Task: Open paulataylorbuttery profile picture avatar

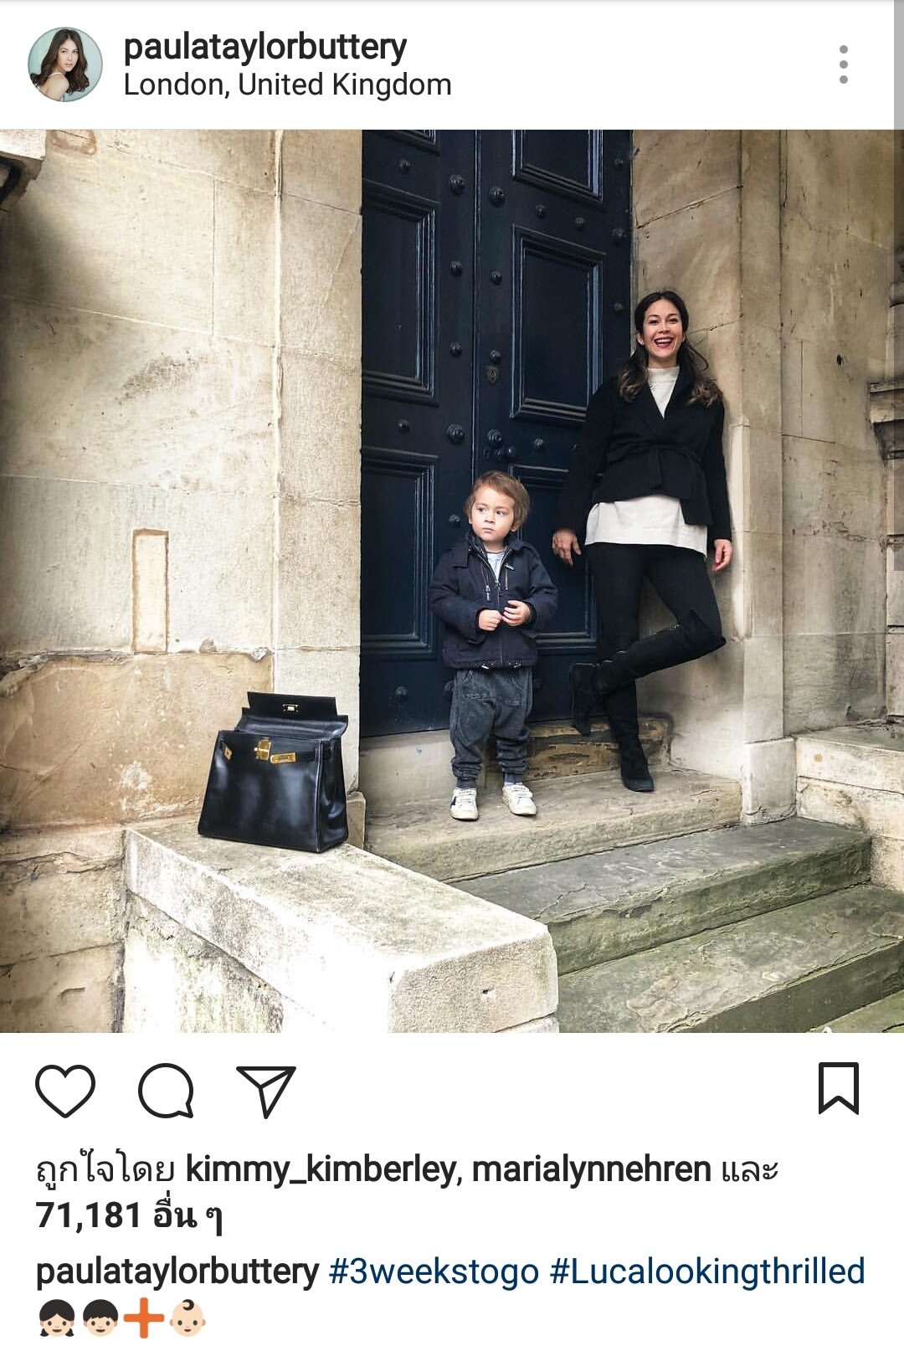Action: click(65, 64)
